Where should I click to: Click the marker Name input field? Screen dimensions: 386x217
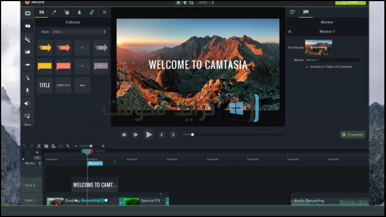332,60
